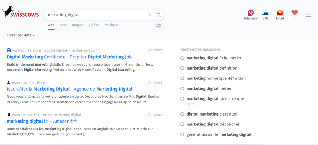
Task: Clear the search box with the X icon
Action: tap(150, 15)
